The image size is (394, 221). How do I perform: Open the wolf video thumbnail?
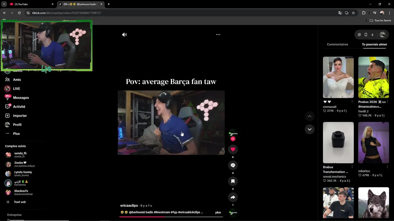[373, 203]
